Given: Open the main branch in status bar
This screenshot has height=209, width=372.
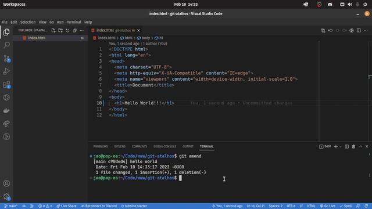Looking at the screenshot, I should 11,206.
